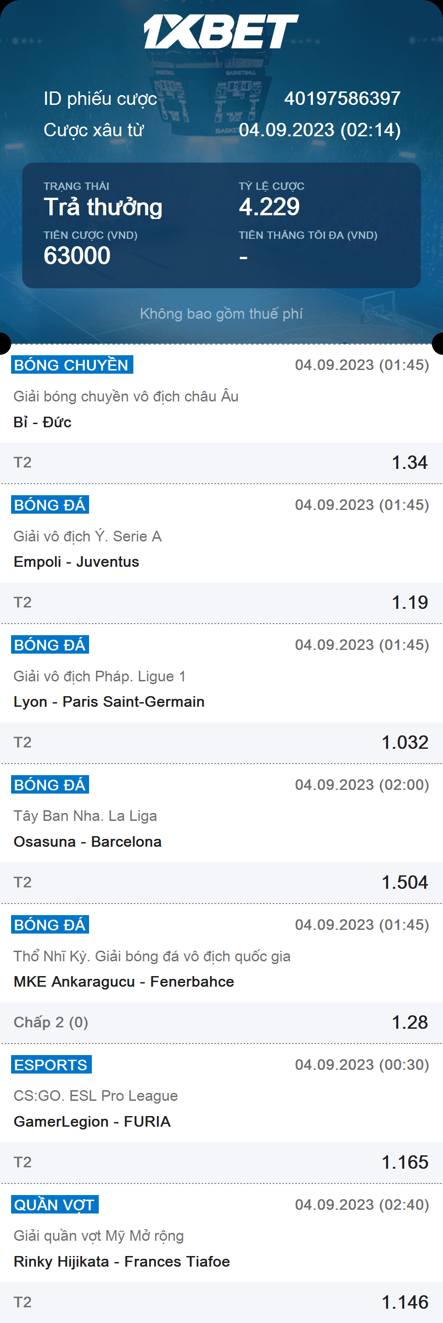The image size is (443, 1323).
Task: Click the CS:GO. ESL Pro League label
Action: tap(96, 1095)
